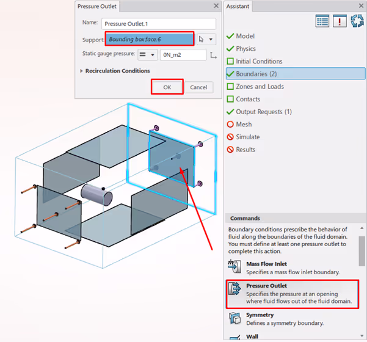Click the Assistant commands scroll down arrow
This screenshot has width=367, height=342.
[362, 336]
